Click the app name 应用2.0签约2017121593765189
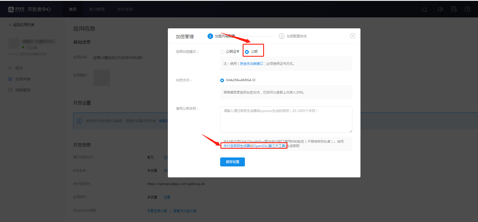The image size is (478, 222). [x=118, y=58]
